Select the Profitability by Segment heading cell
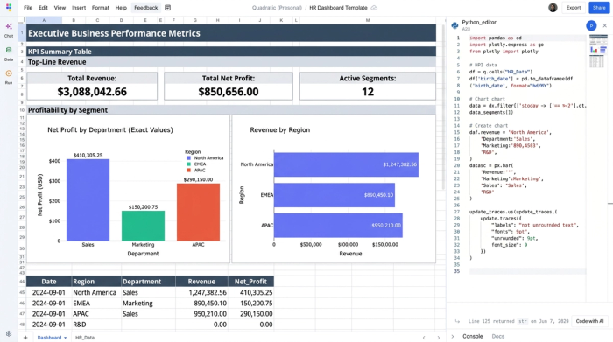613x342 pixels. 230,110
